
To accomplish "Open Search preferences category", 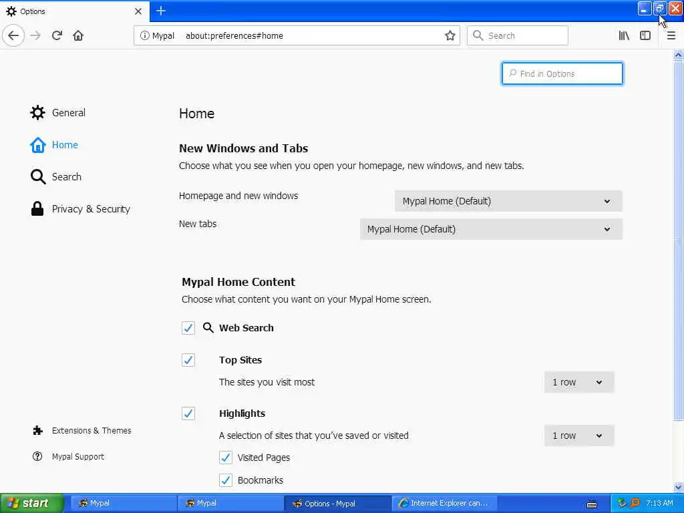I will click(x=56, y=176).
